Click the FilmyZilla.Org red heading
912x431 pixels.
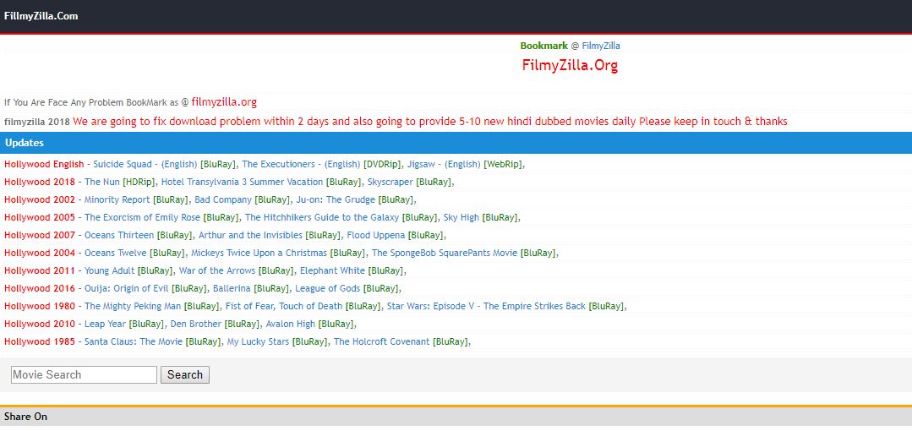tap(570, 65)
